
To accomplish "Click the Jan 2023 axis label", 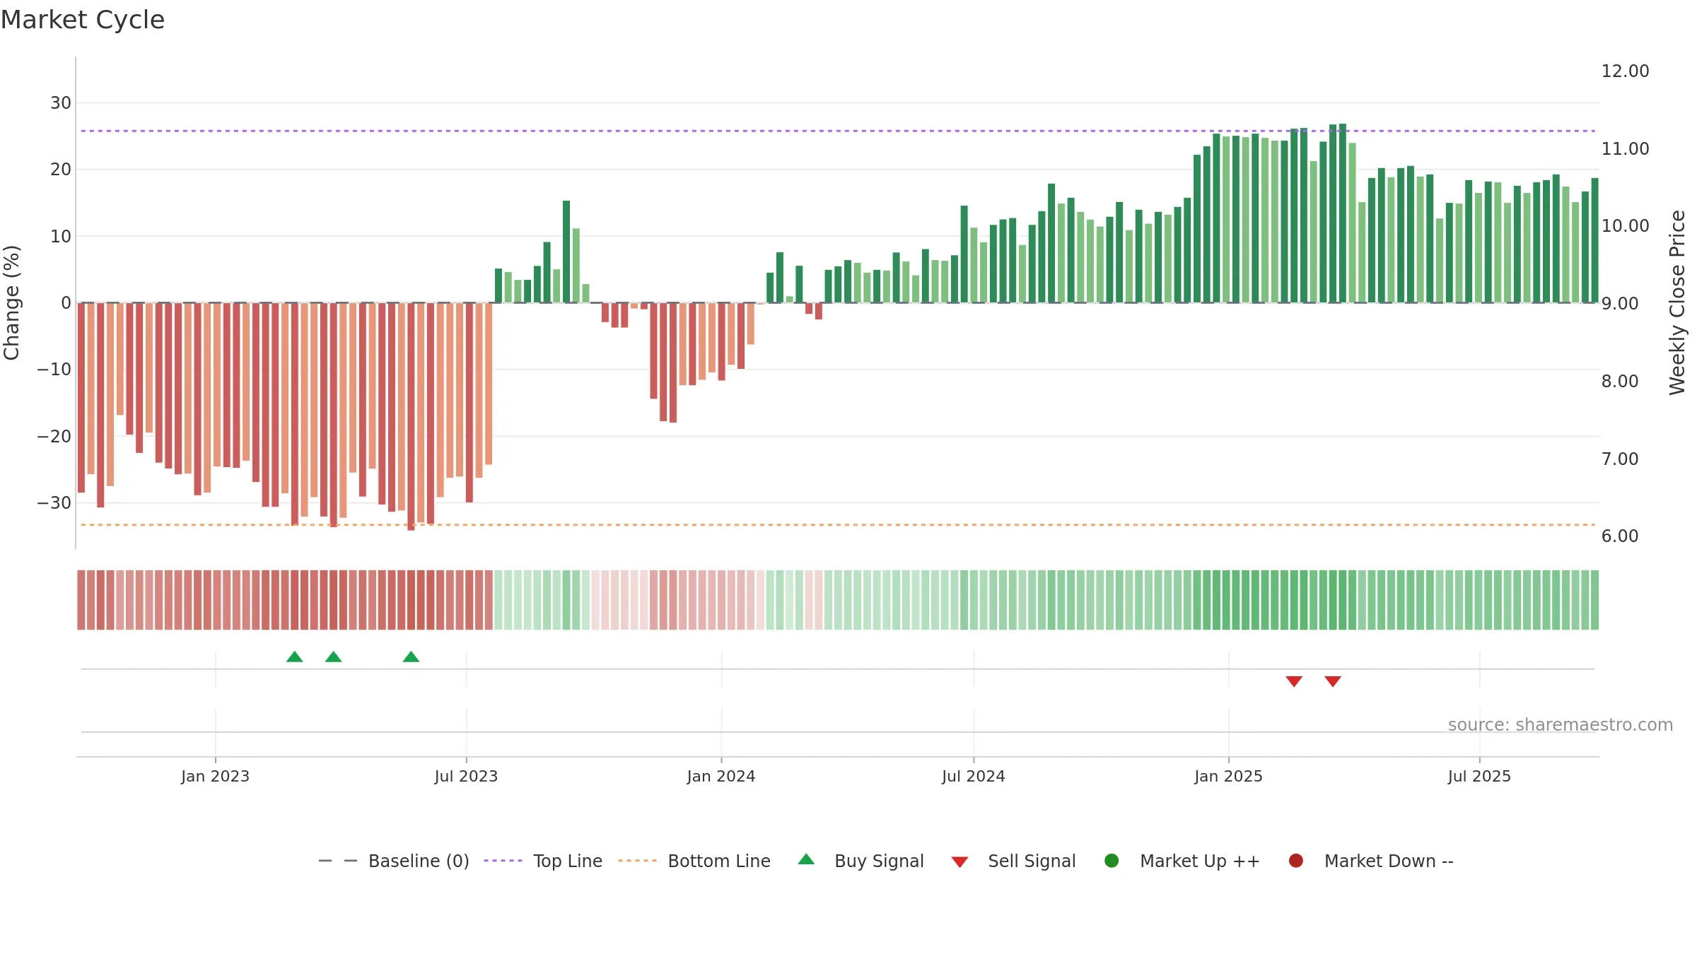I will [215, 777].
